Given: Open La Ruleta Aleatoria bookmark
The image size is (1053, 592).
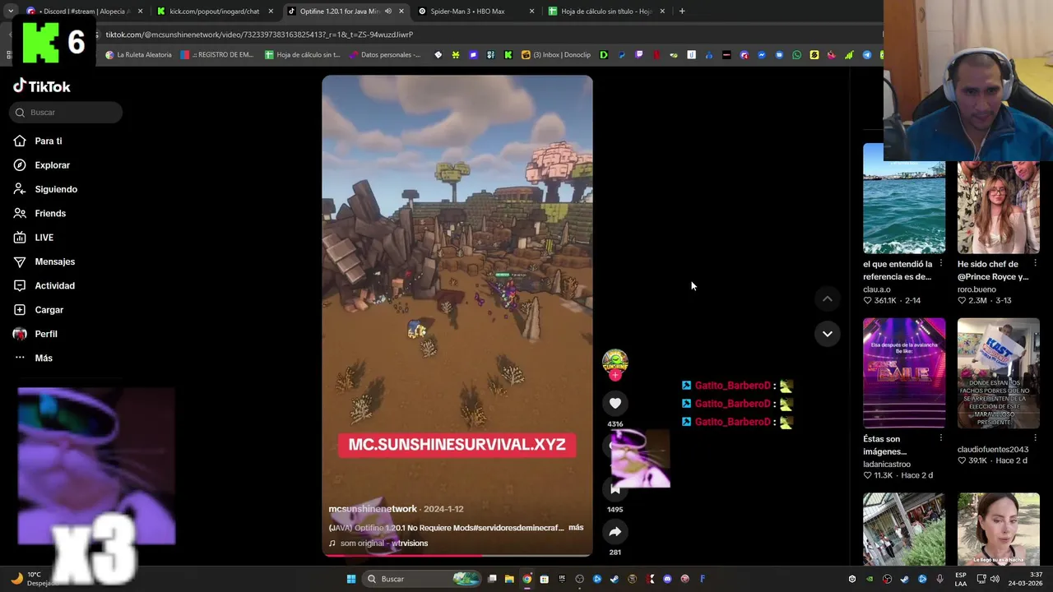Looking at the screenshot, I should click(x=138, y=55).
